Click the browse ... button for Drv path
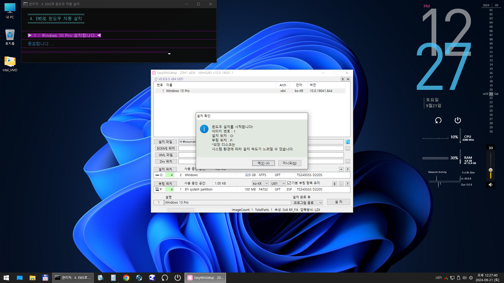Image resolution: width=504 pixels, height=283 pixels. point(348,161)
